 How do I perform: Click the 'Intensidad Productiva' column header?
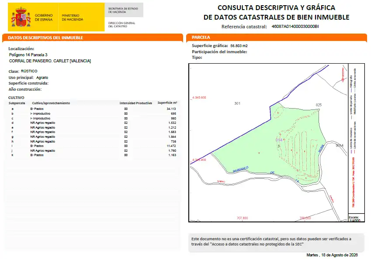(135, 103)
